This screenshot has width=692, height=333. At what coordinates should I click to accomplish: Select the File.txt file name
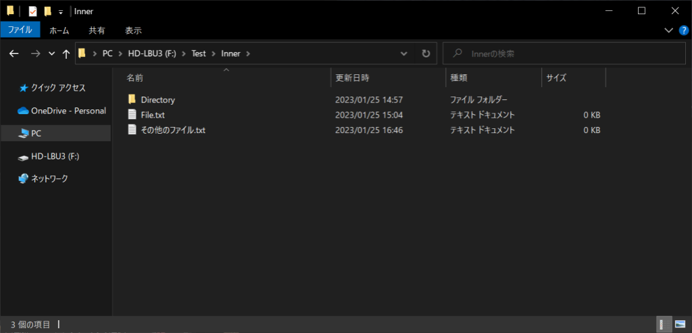pyautogui.click(x=153, y=115)
